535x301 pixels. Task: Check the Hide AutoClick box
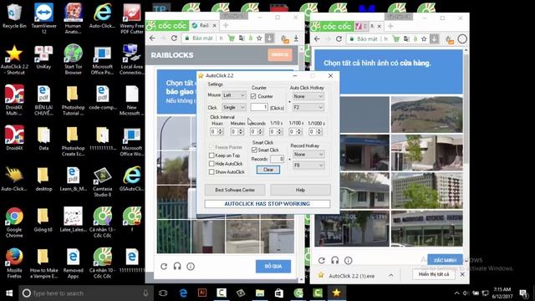pyautogui.click(x=211, y=164)
